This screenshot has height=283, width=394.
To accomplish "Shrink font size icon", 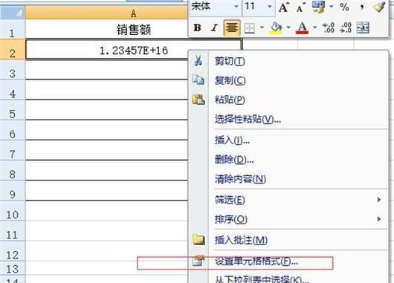I will pyautogui.click(x=300, y=7).
